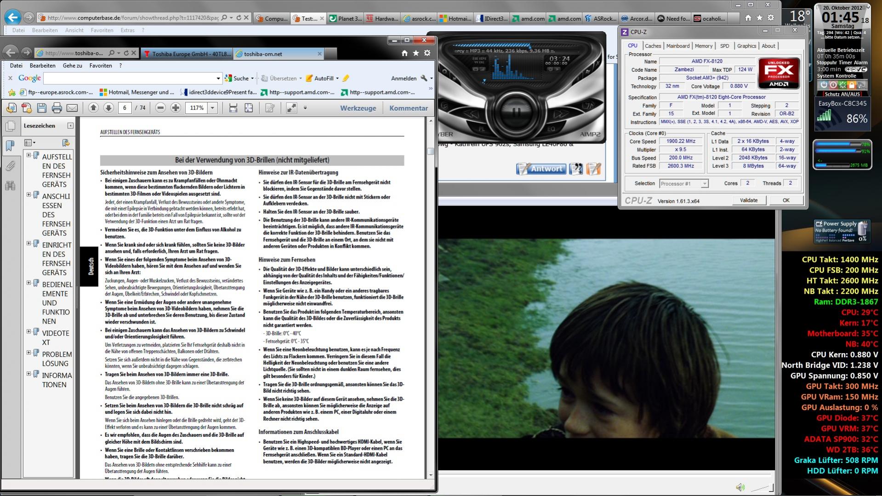Viewport: 882px width, 496px height.
Task: Open the Kommentar comment pane
Action: point(409,108)
